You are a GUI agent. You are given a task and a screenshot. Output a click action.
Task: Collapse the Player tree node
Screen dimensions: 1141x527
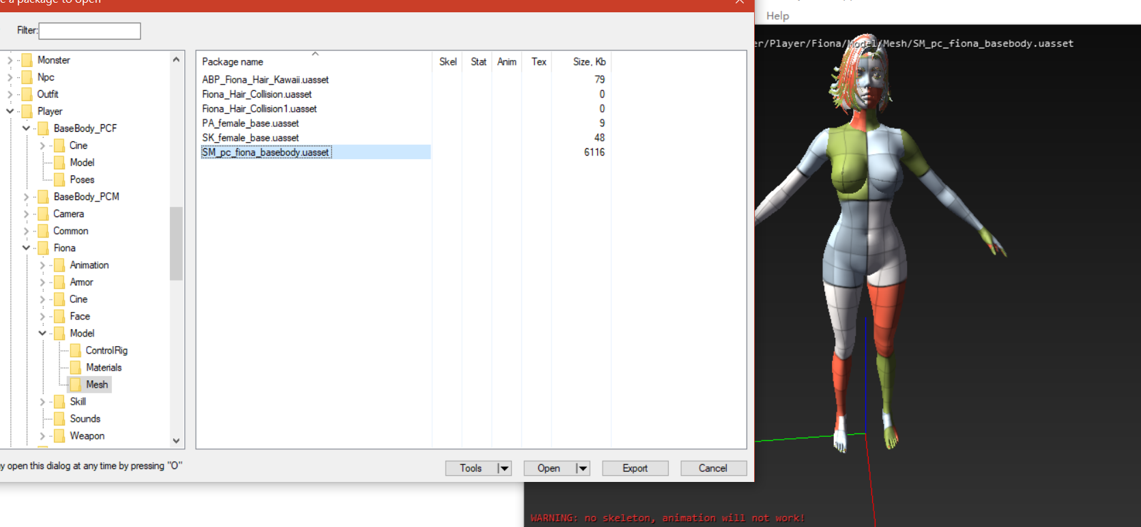pos(10,111)
